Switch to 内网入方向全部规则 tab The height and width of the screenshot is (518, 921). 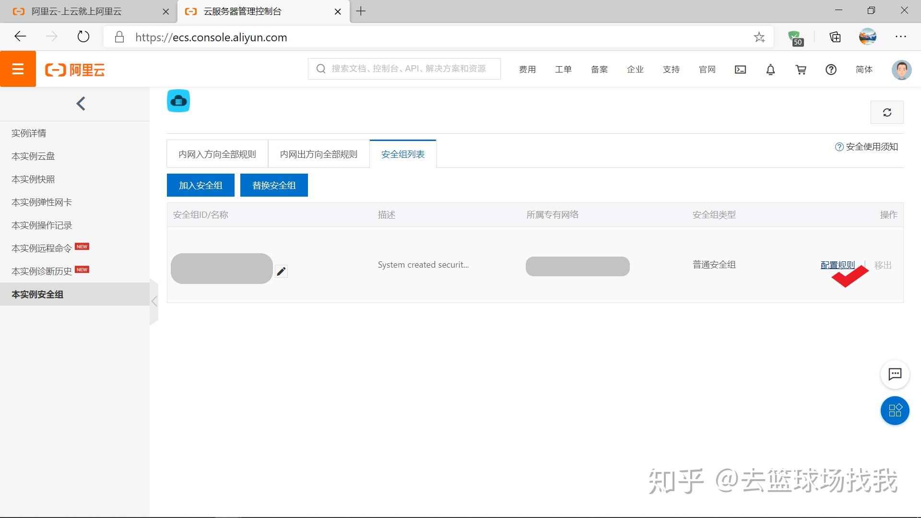tap(217, 154)
